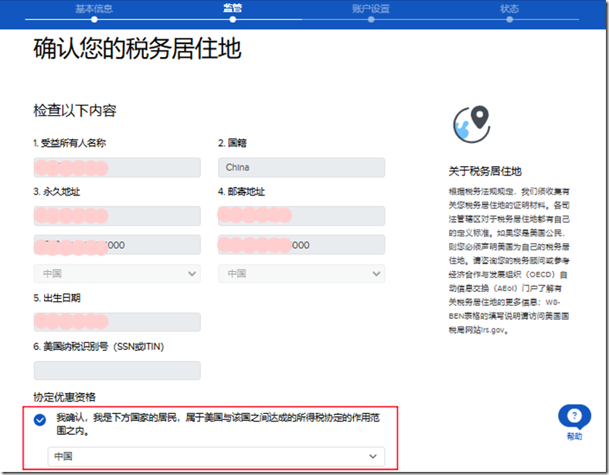The height and width of the screenshot is (475, 609).
Task: Open the 永久地址 country dropdown
Action: click(117, 273)
